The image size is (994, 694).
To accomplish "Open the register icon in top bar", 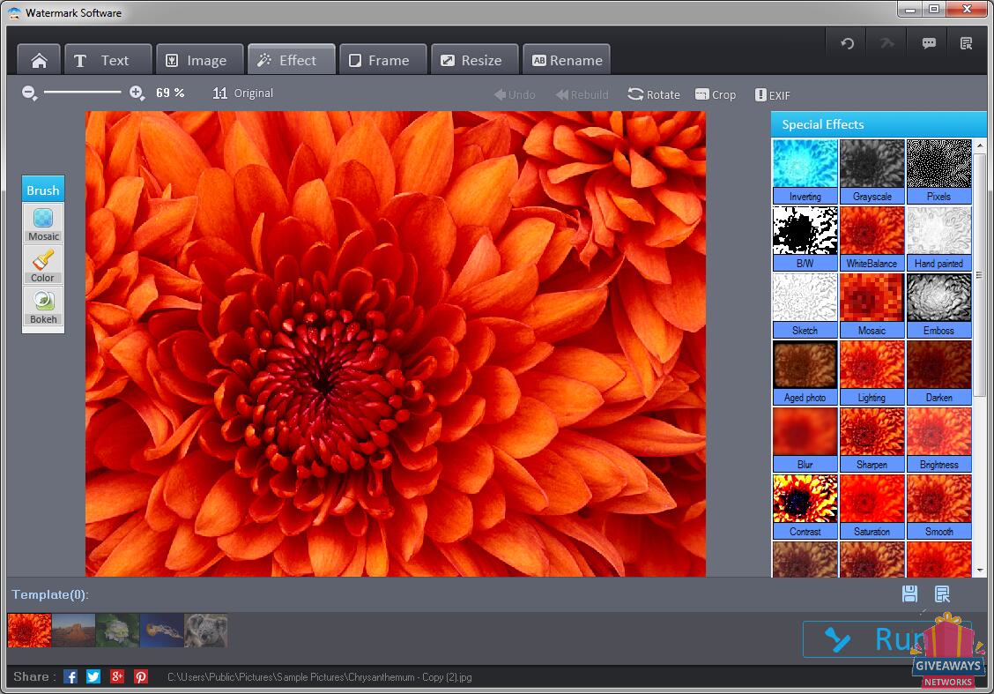I will [x=966, y=43].
